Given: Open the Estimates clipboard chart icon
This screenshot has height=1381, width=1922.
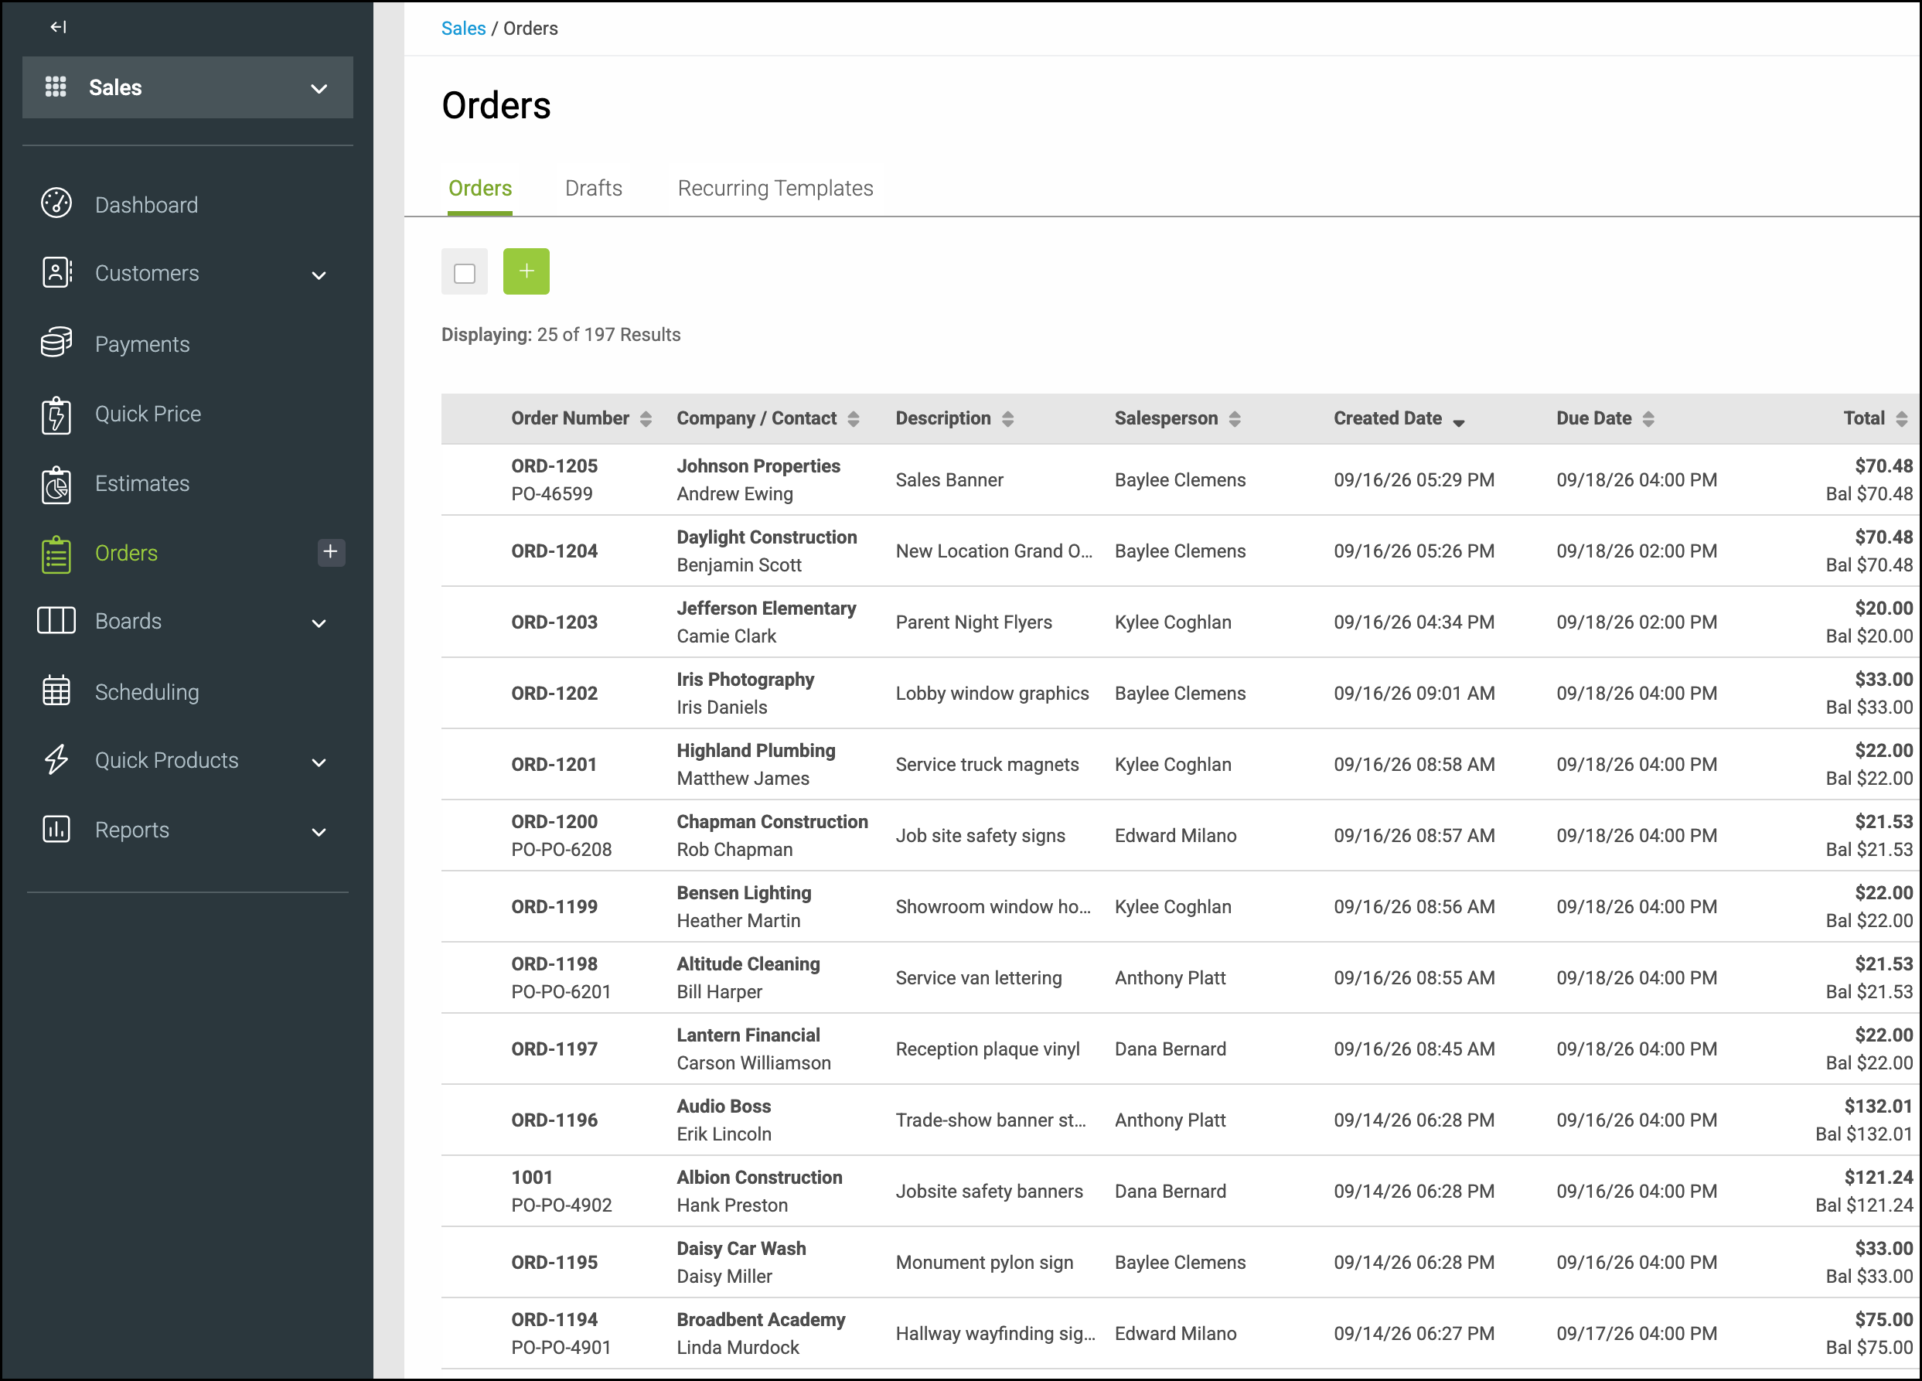Looking at the screenshot, I should [56, 484].
